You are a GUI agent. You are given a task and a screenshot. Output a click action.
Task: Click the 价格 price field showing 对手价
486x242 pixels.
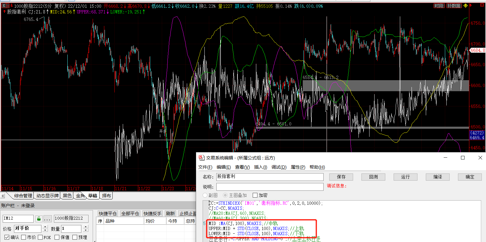28,229
